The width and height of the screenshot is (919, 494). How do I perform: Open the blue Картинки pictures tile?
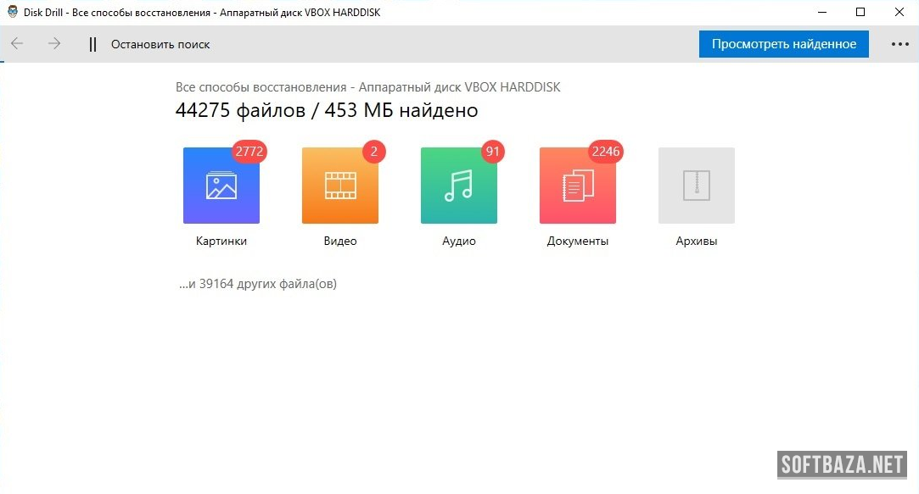coord(221,186)
